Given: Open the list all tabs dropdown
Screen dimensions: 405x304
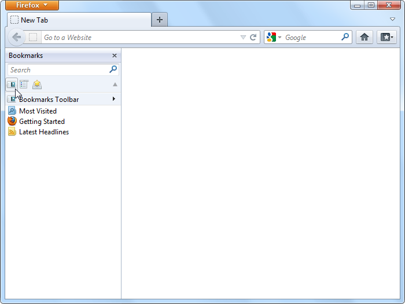Looking at the screenshot, I should [x=393, y=19].
